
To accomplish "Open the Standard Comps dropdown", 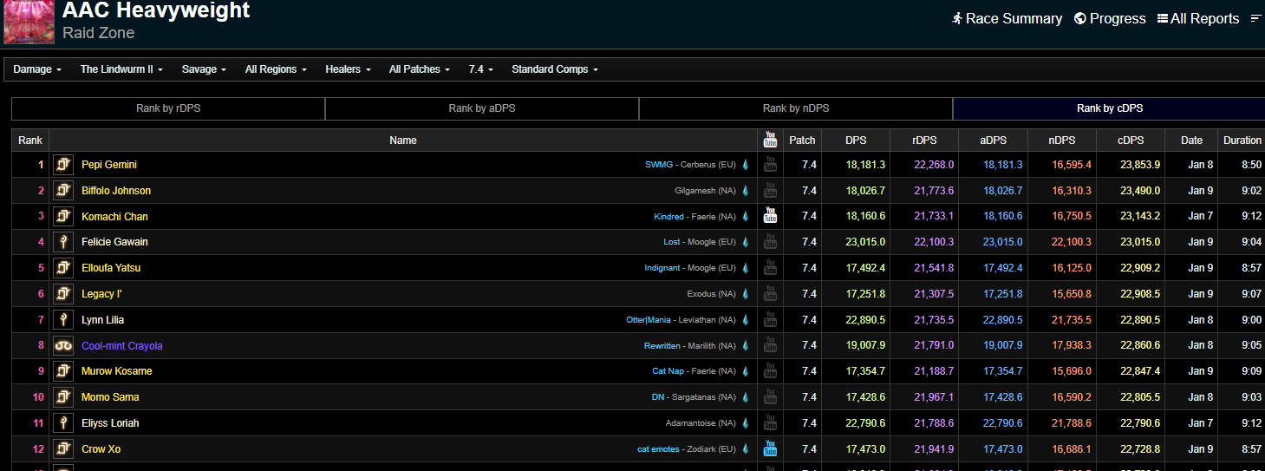I will pyautogui.click(x=554, y=69).
